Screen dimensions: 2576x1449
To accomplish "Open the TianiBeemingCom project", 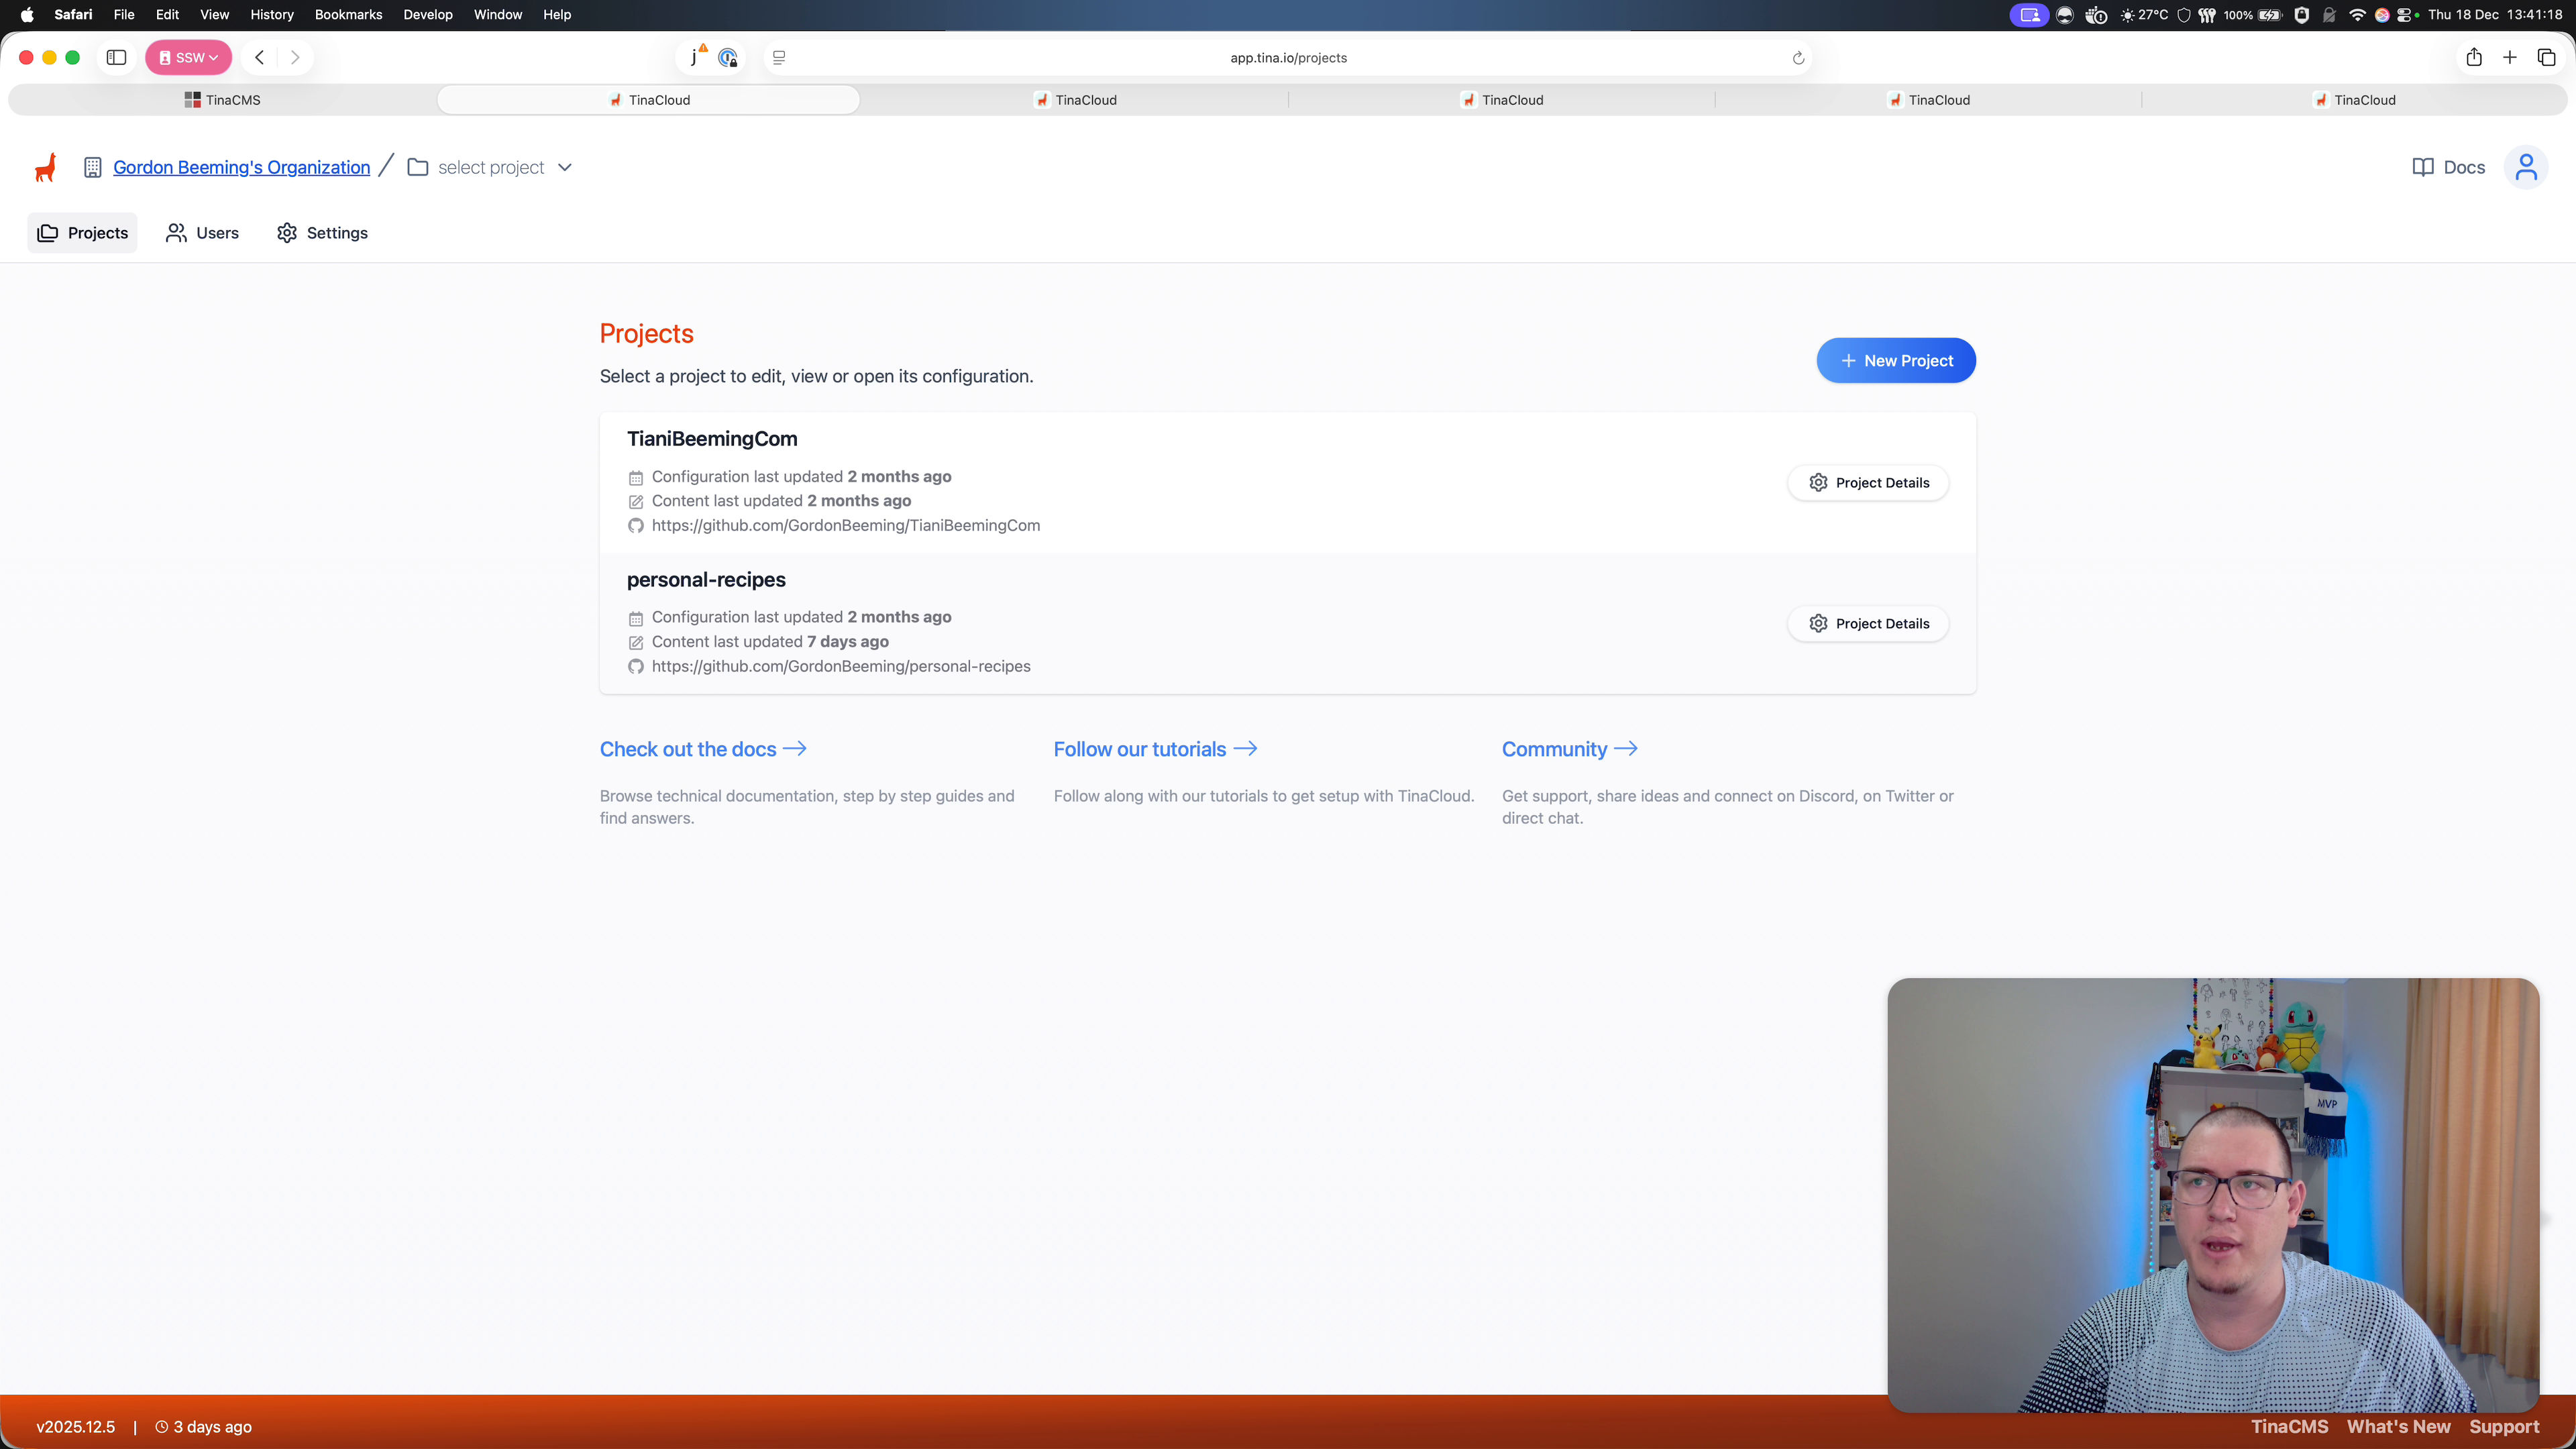I will (x=712, y=439).
